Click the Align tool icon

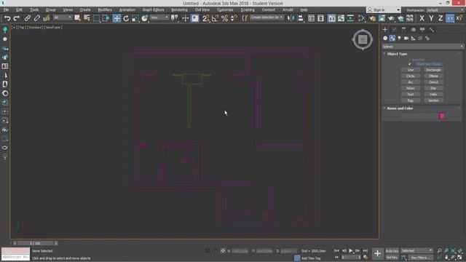tap(301, 18)
